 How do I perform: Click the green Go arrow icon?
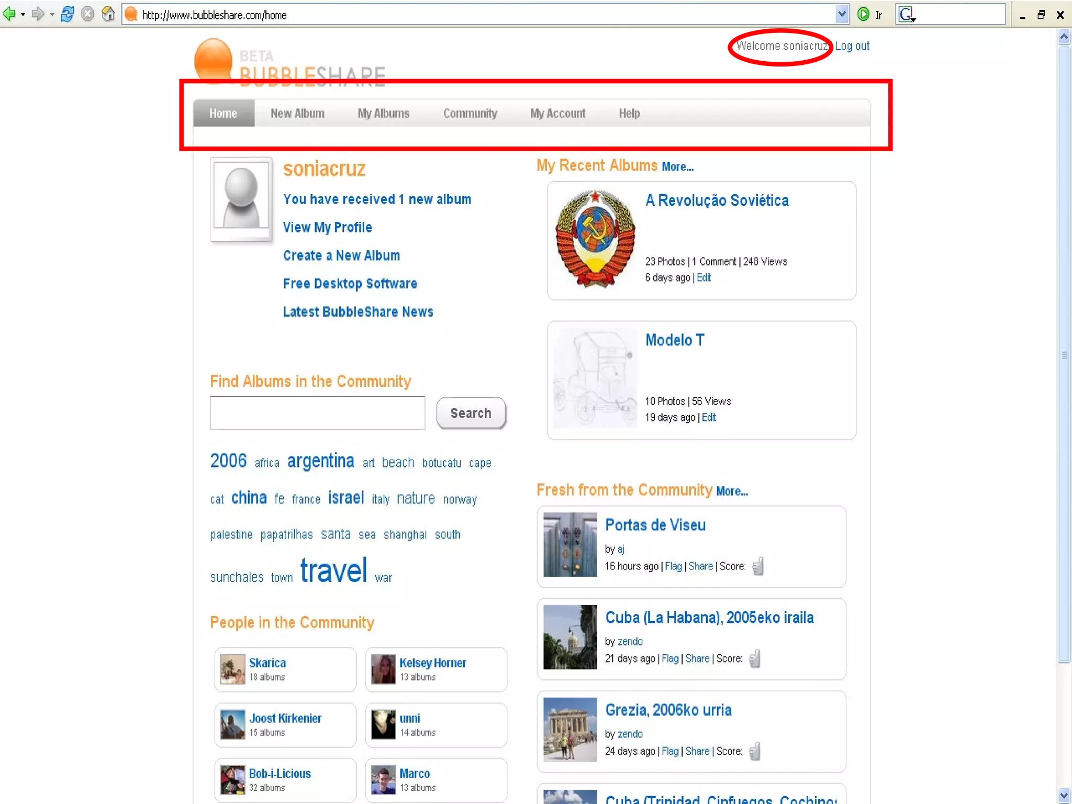tap(864, 14)
